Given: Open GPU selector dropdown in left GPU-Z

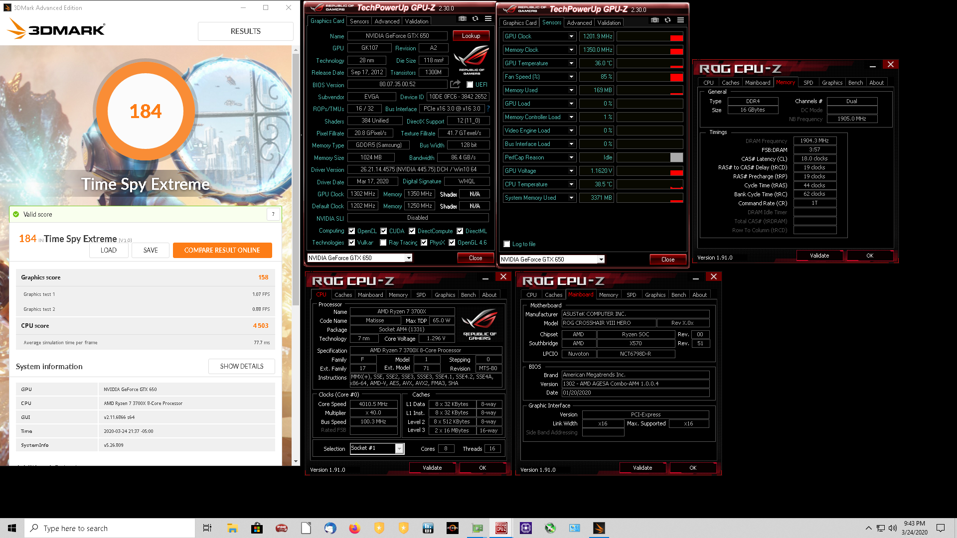Looking at the screenshot, I should (x=409, y=258).
